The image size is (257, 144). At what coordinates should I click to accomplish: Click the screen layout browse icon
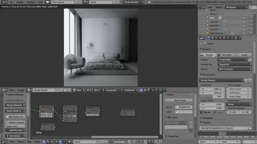[x=48, y=2]
